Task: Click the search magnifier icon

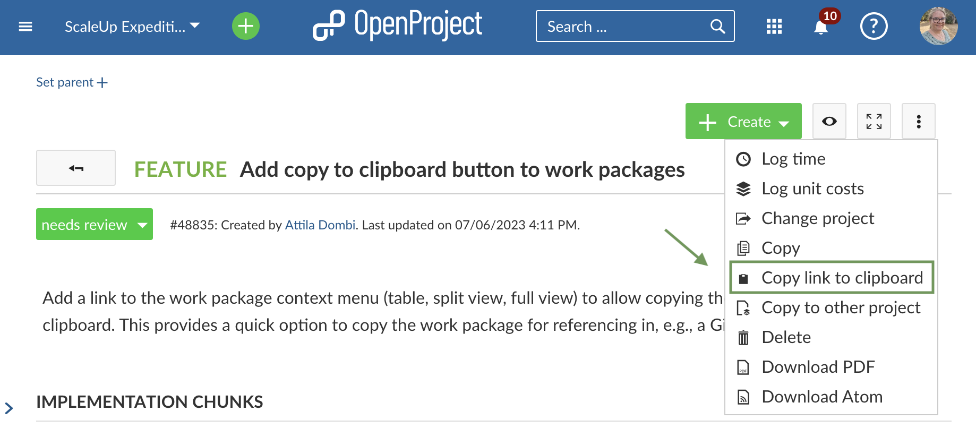Action: (x=717, y=25)
